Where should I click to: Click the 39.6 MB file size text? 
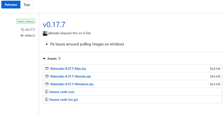(215, 76)
